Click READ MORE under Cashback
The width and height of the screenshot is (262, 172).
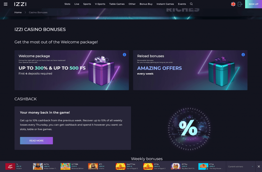click(36, 141)
